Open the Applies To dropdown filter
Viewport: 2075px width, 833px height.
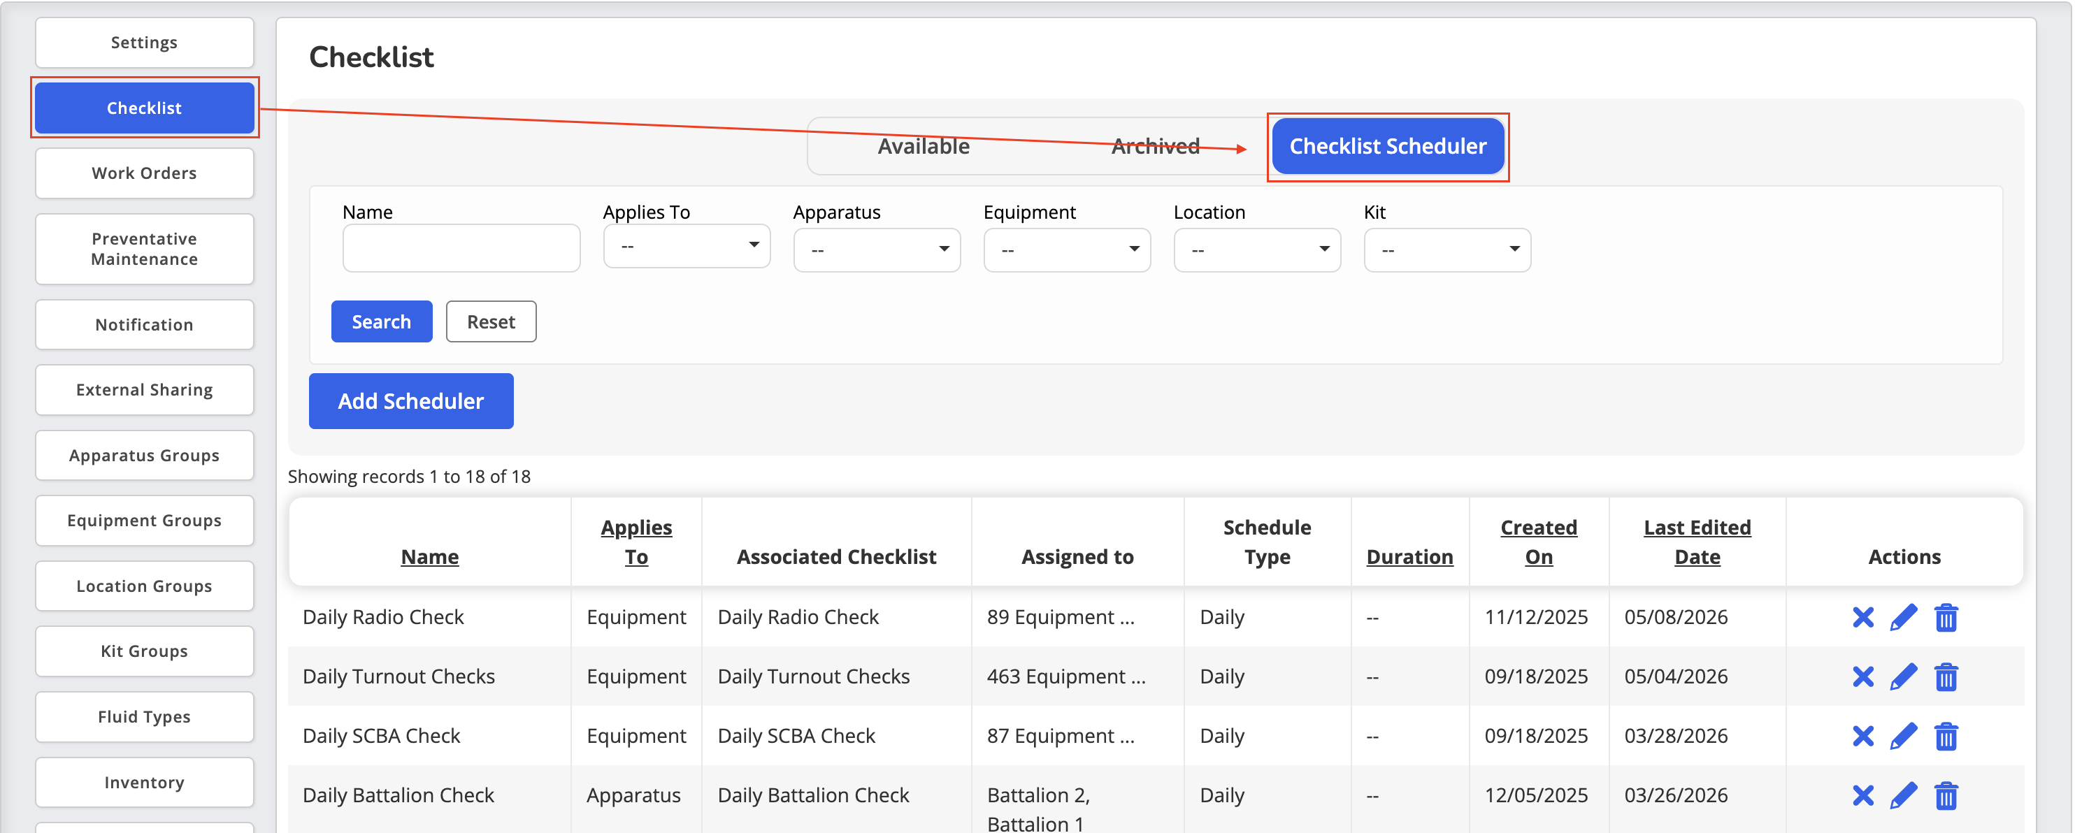click(x=687, y=245)
